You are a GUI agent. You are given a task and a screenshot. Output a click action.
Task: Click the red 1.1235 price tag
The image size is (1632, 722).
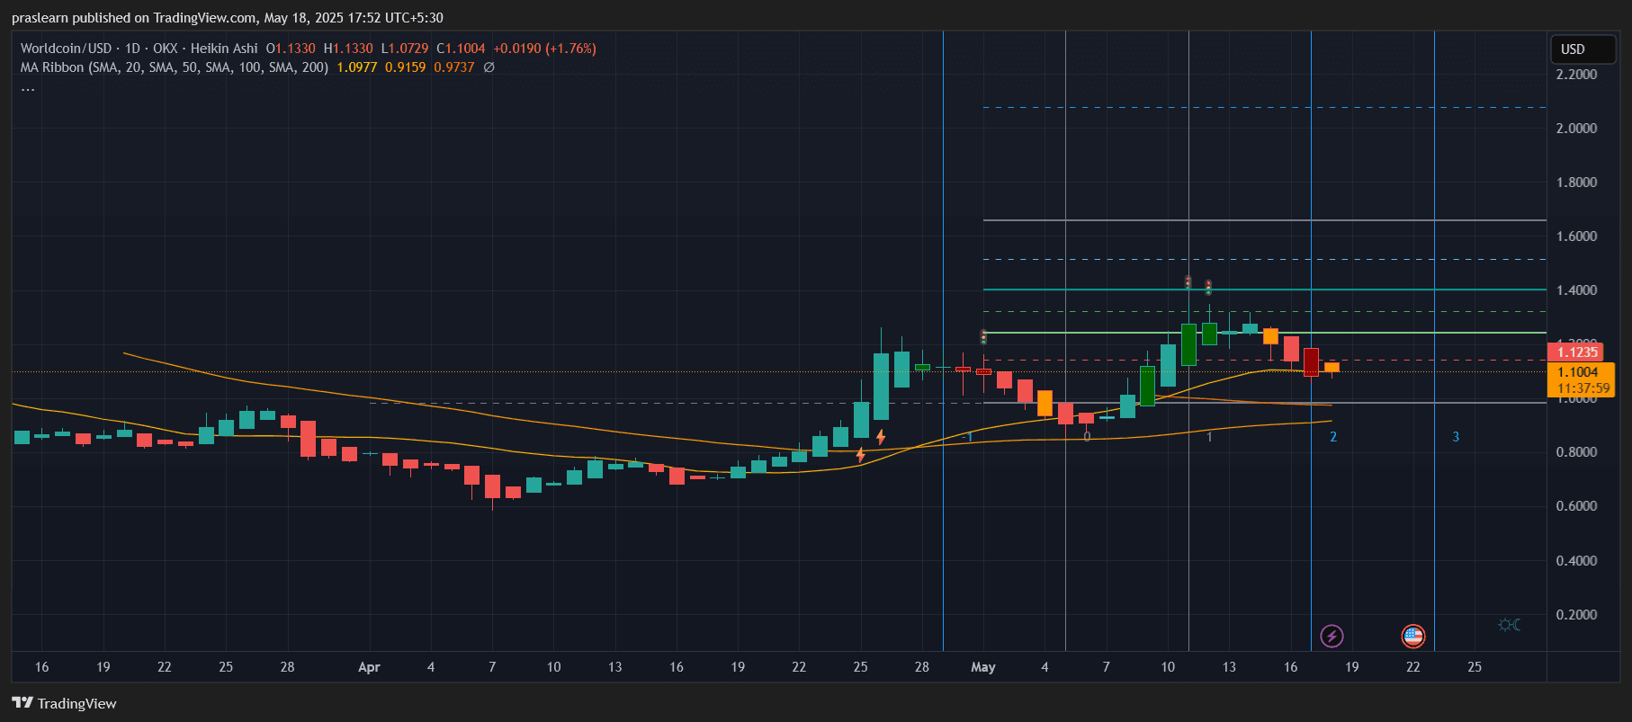[1575, 352]
